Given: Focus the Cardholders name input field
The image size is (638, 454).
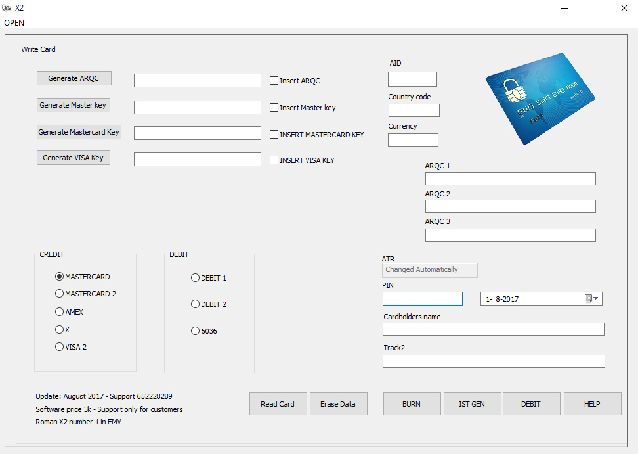Looking at the screenshot, I should (x=493, y=329).
